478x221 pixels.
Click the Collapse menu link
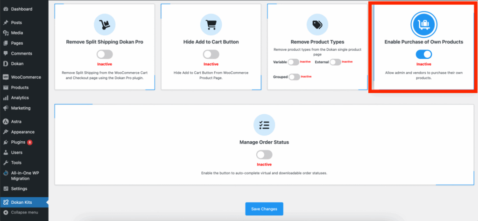pos(24,212)
